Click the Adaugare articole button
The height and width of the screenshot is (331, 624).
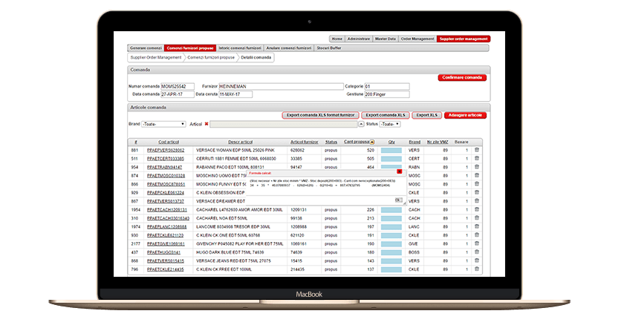tap(464, 115)
